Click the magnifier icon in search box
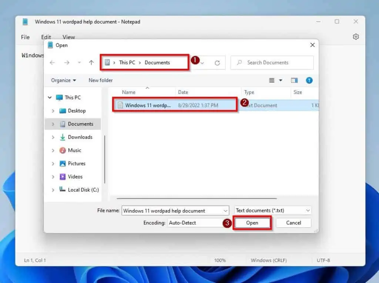Image resolution: width=379 pixels, height=283 pixels. (x=239, y=63)
